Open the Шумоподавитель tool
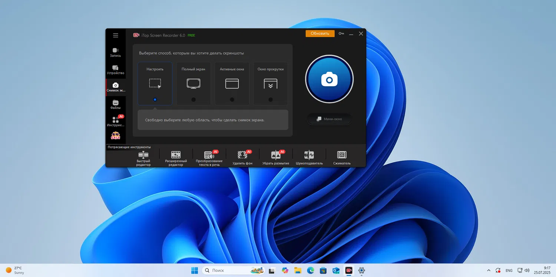Viewport: 556px width, 277px height. [x=309, y=158]
